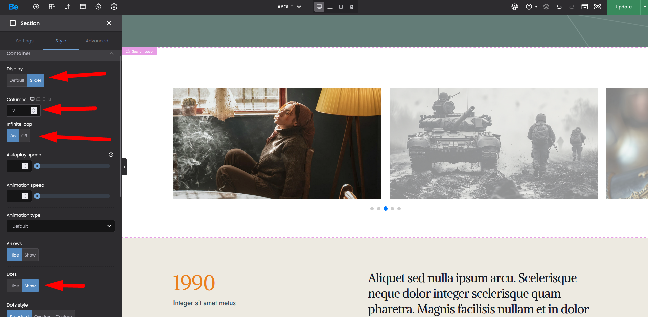Open the page settings gear icon
Viewport: 648px width, 317px height.
114,7
